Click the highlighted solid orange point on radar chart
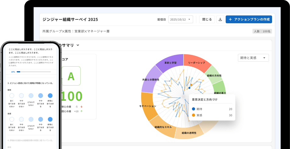This screenshot has height=149, width=290. point(191,85)
